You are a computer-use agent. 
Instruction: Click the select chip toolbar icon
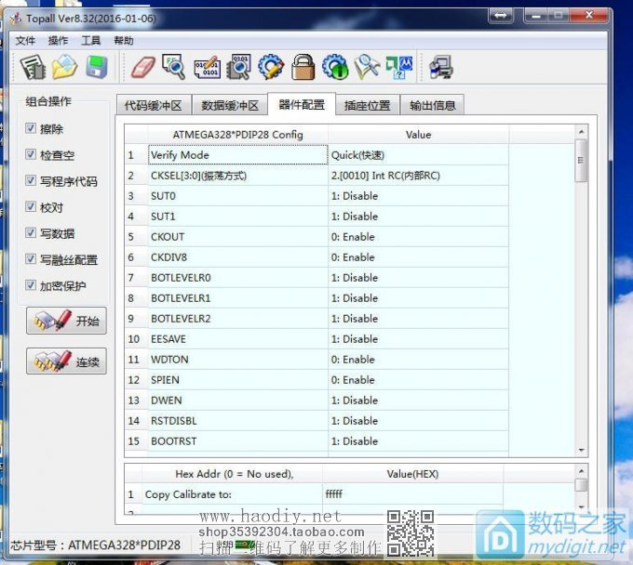tap(34, 67)
